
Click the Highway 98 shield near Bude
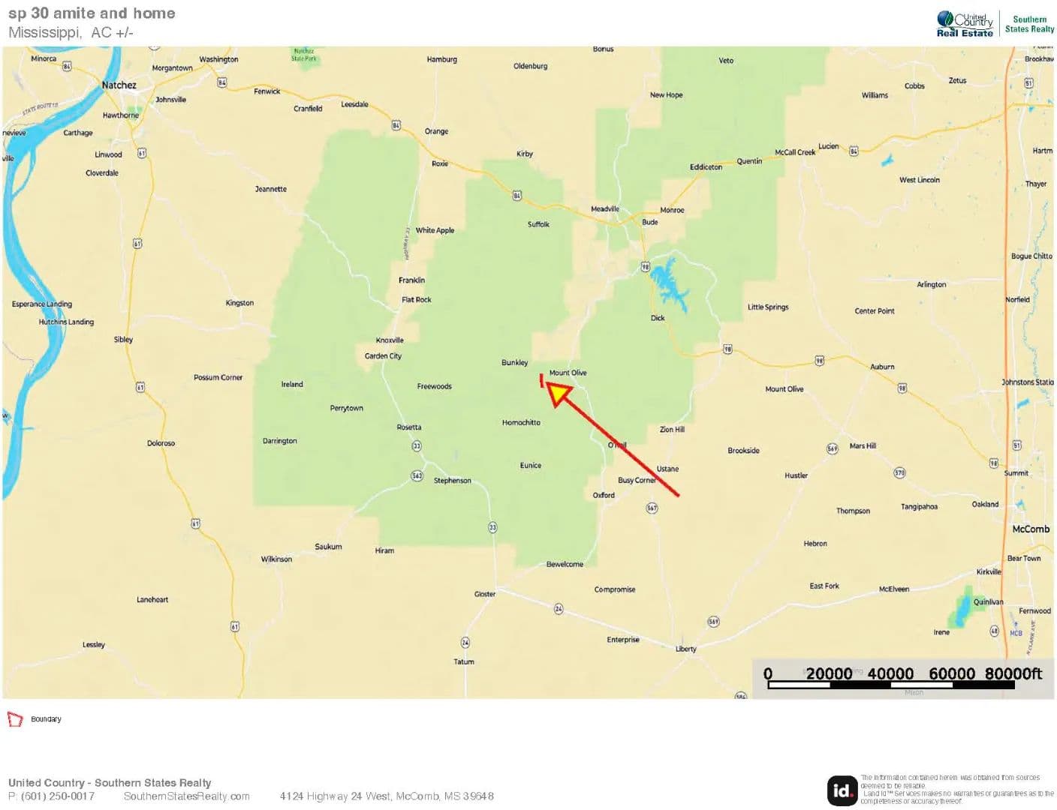tap(645, 267)
